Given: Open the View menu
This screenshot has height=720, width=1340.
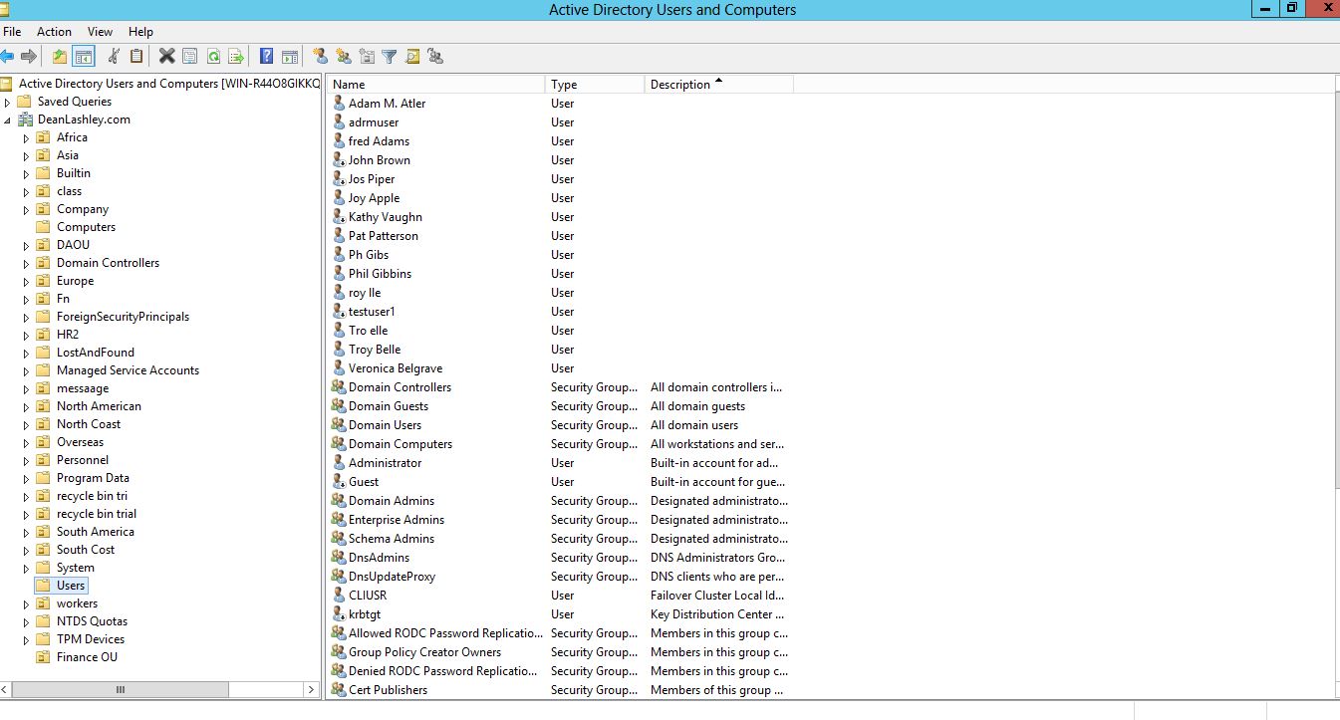Looking at the screenshot, I should click(x=100, y=32).
